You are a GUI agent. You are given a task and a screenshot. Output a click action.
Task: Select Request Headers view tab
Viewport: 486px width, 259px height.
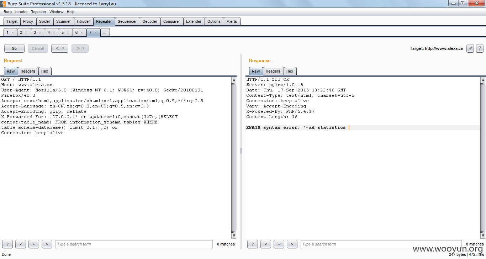coord(28,71)
